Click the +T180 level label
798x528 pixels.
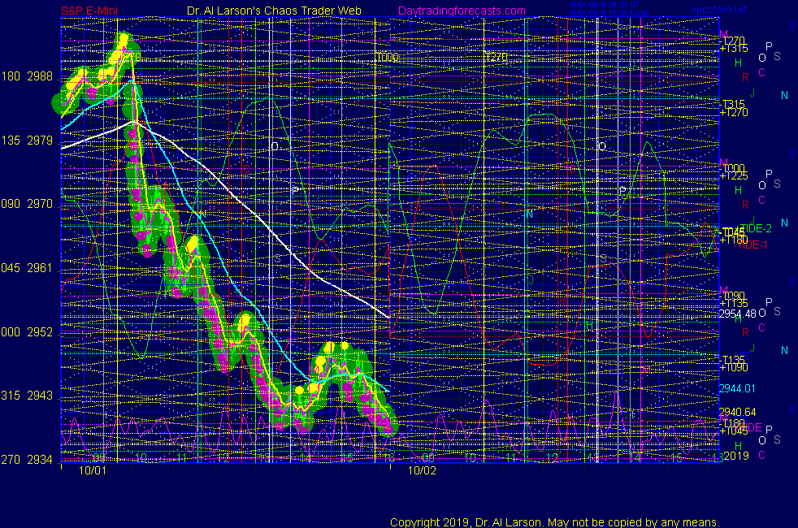pyautogui.click(x=734, y=240)
